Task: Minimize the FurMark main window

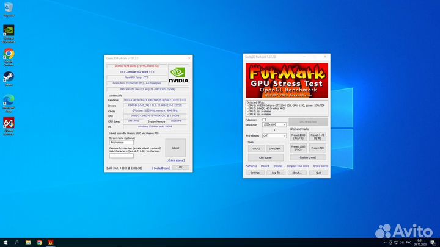Action: click(304, 57)
